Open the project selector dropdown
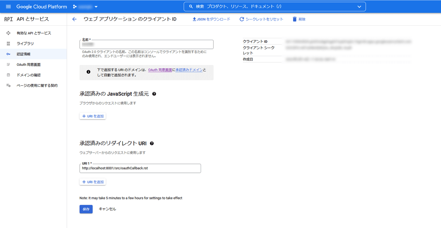The image size is (441, 228). [85, 7]
